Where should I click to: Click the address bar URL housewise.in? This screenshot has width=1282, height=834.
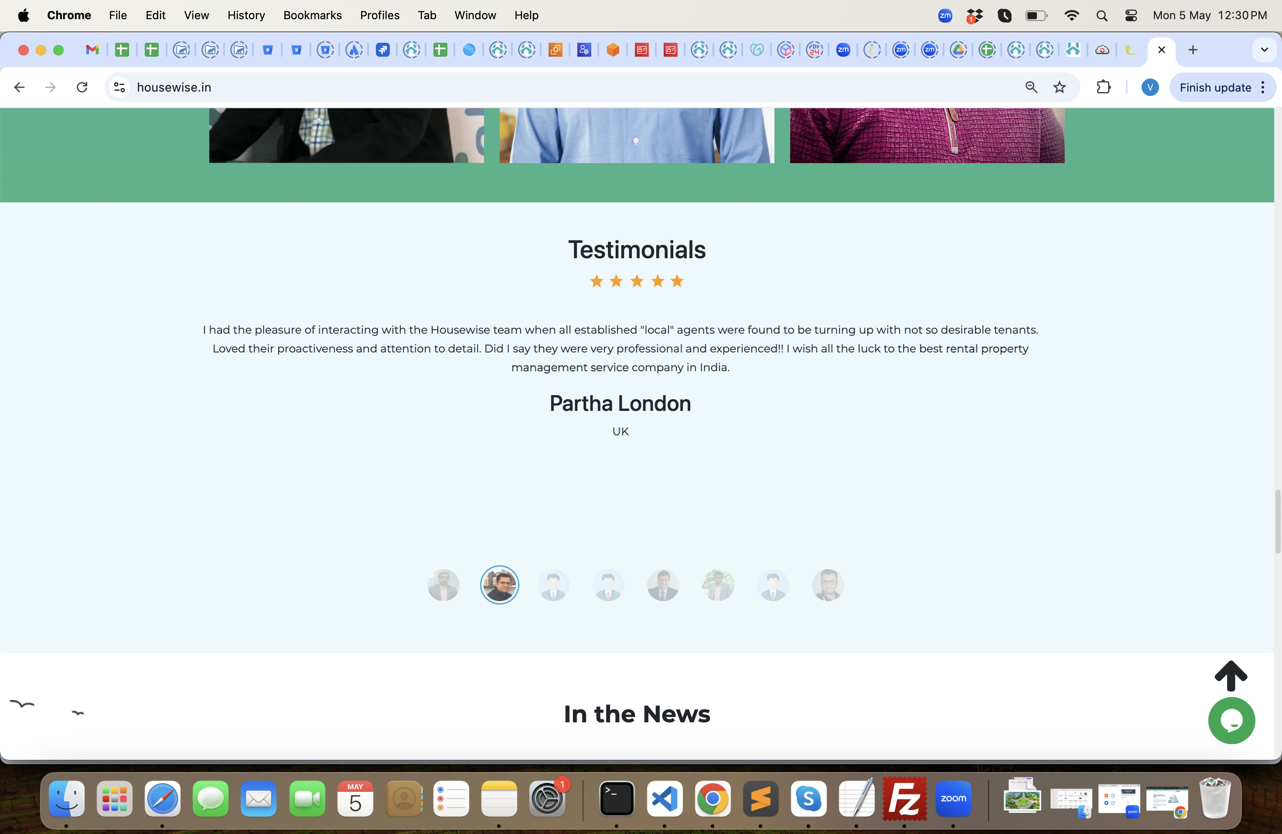174,87
